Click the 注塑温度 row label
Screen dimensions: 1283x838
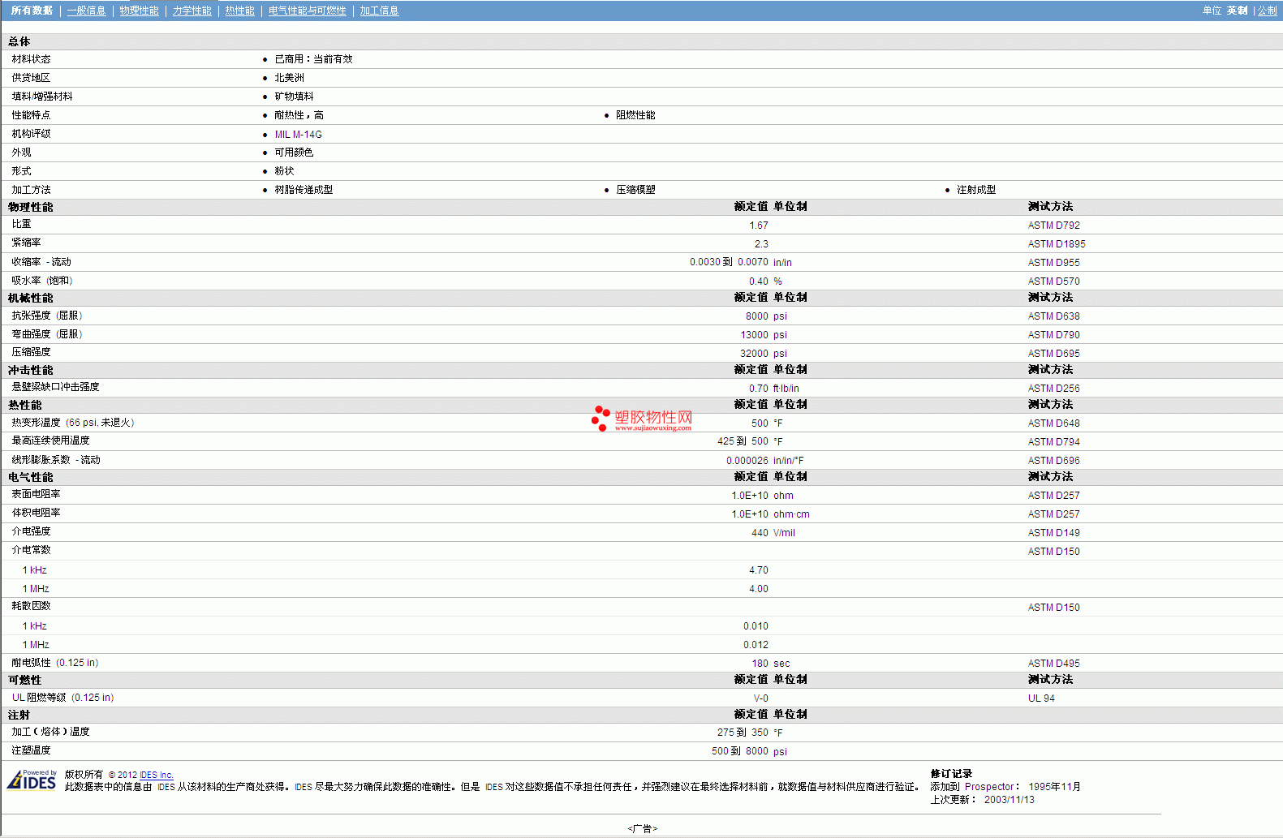31,750
